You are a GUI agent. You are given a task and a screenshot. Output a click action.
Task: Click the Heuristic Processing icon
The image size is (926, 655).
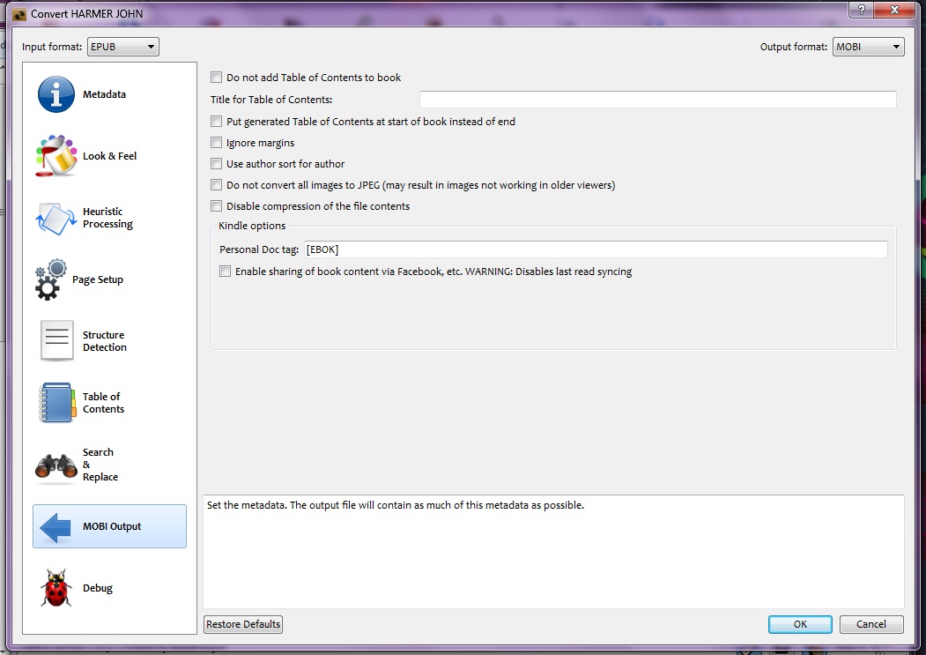click(x=56, y=218)
